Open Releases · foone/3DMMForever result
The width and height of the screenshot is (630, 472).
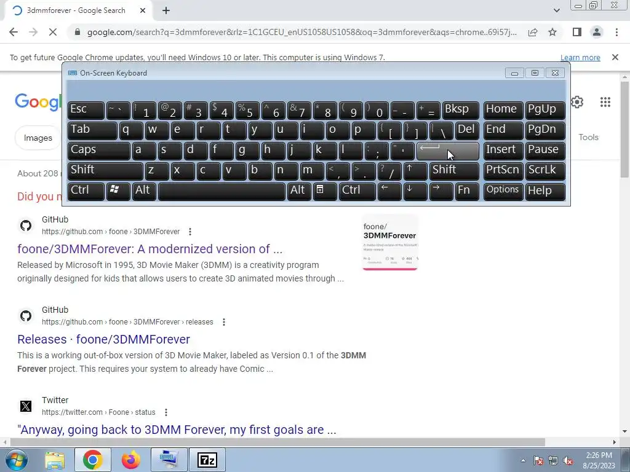pos(103,339)
